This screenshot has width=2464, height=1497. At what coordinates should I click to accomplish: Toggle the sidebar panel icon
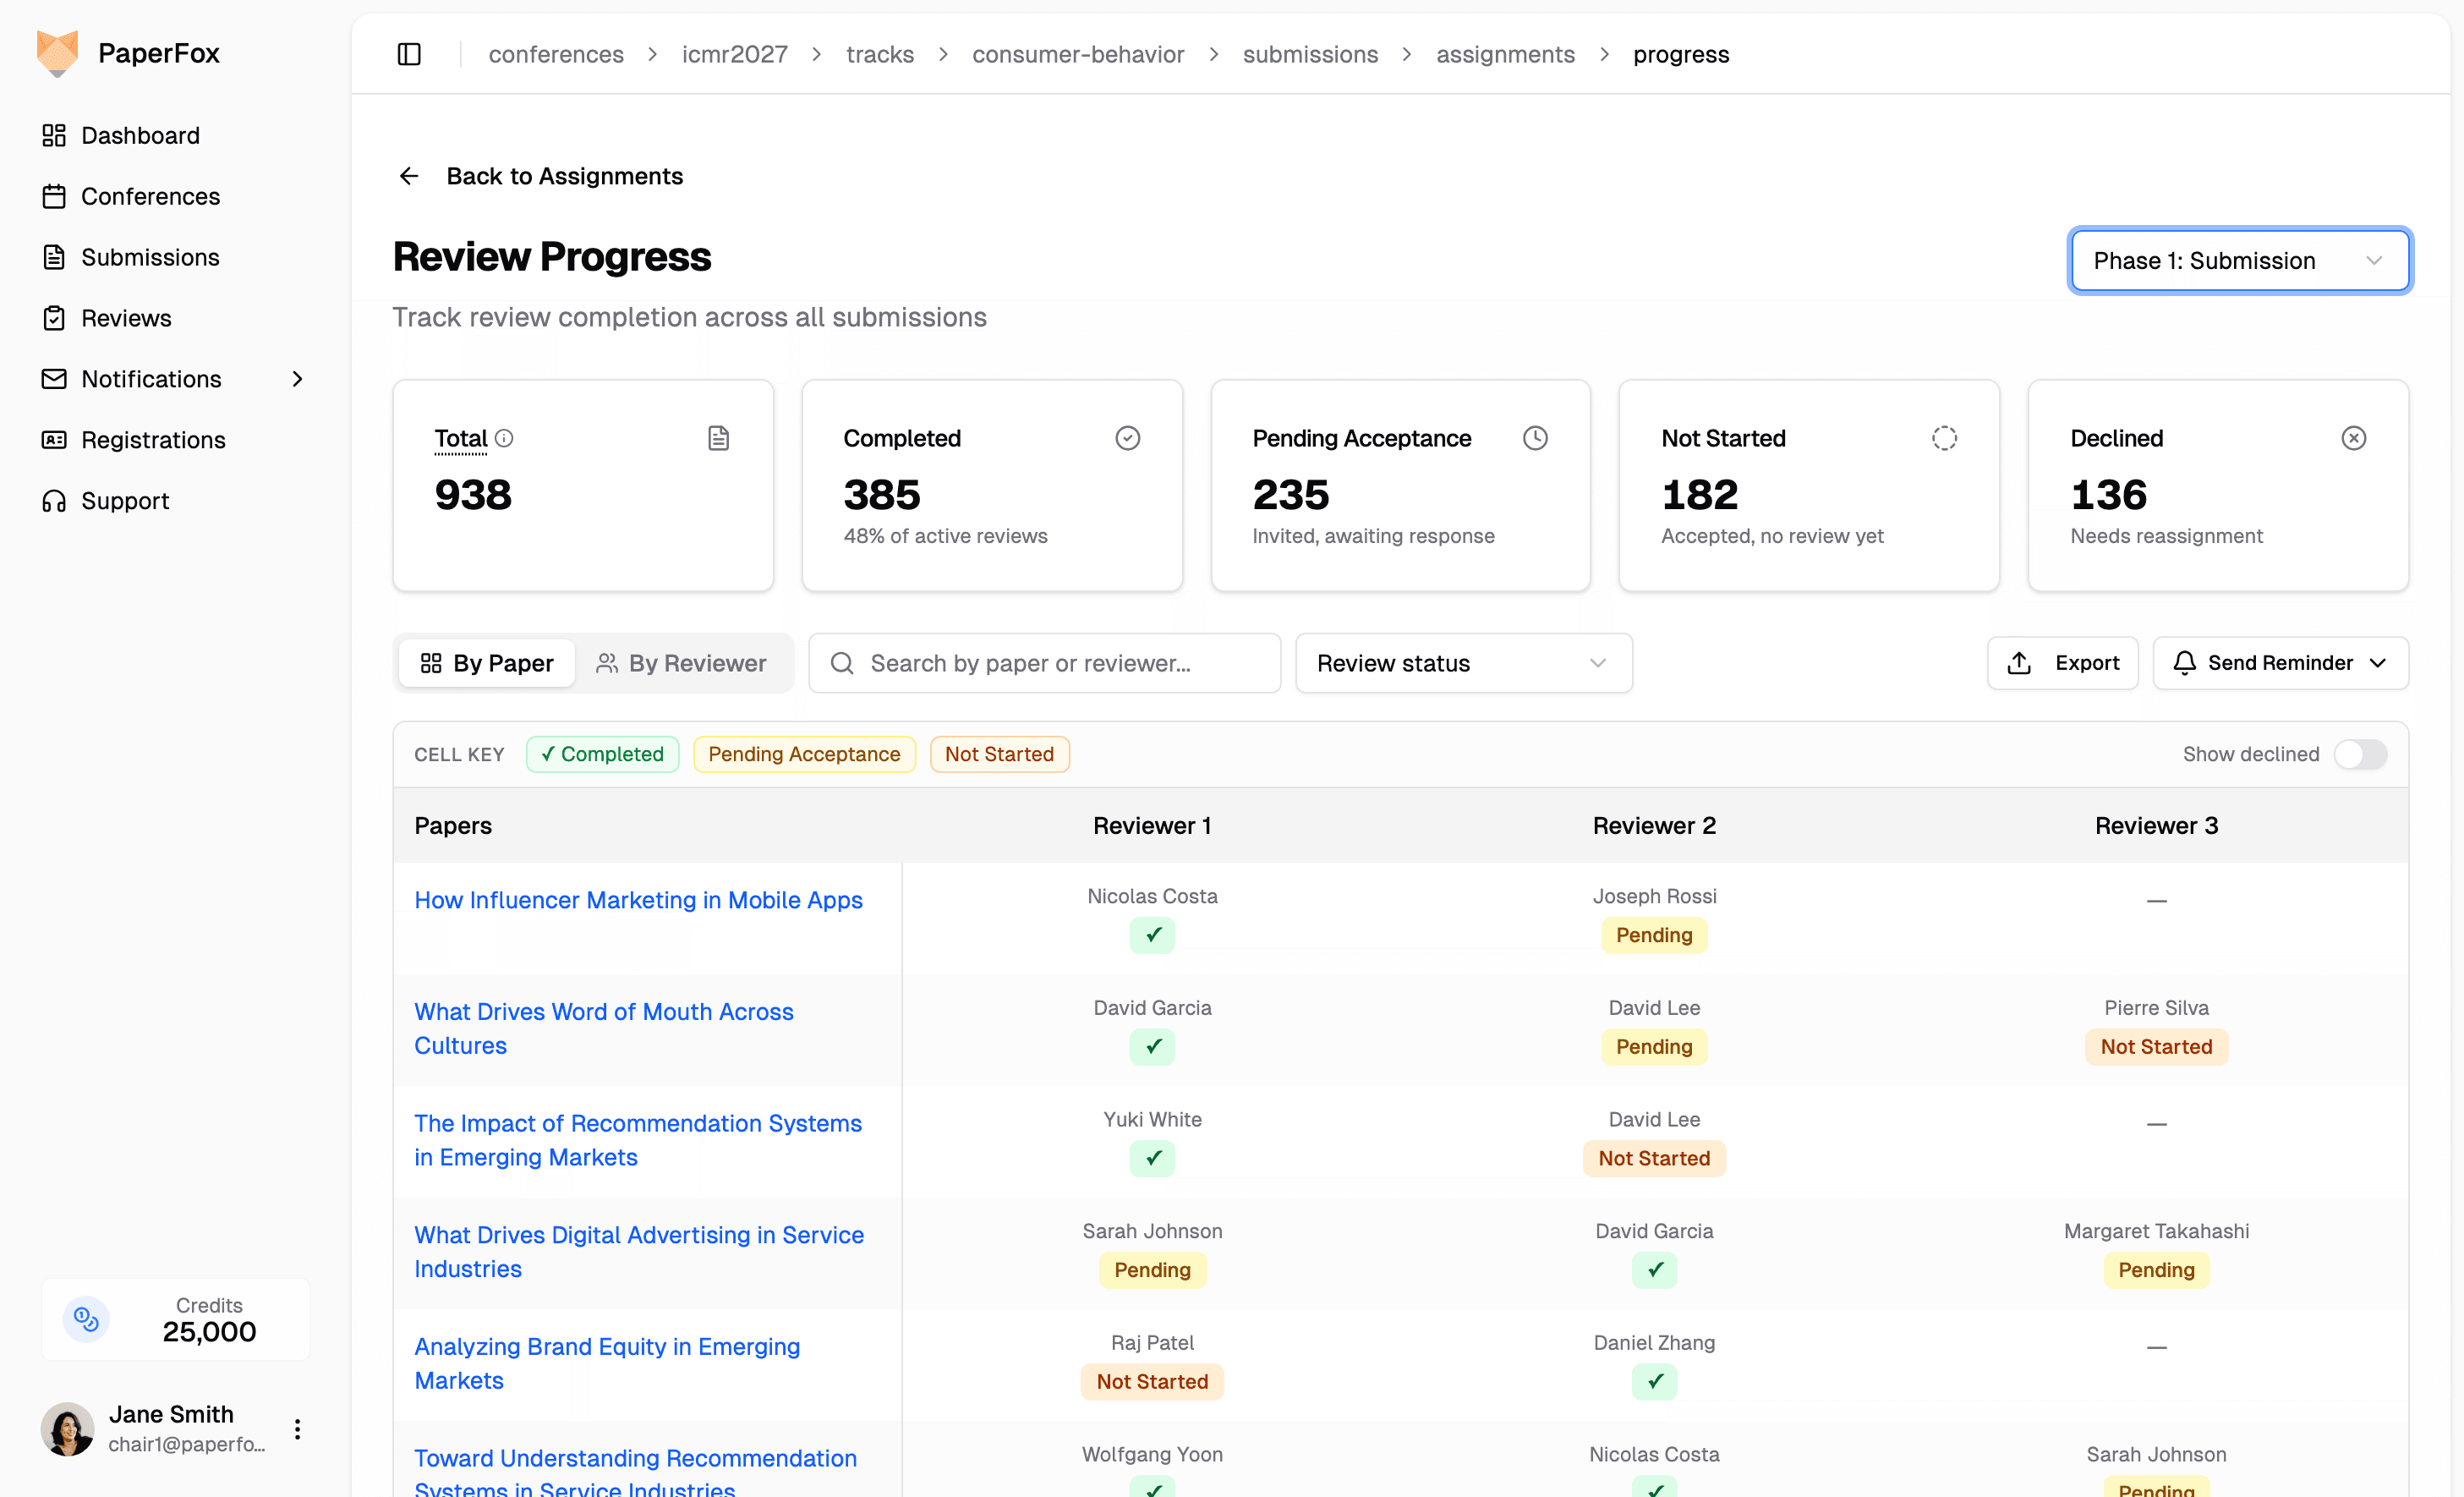coord(409,54)
